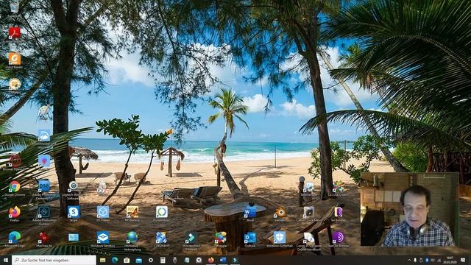This screenshot has width=471, height=265.
Task: Click the taskbar search box
Action: coord(54,260)
